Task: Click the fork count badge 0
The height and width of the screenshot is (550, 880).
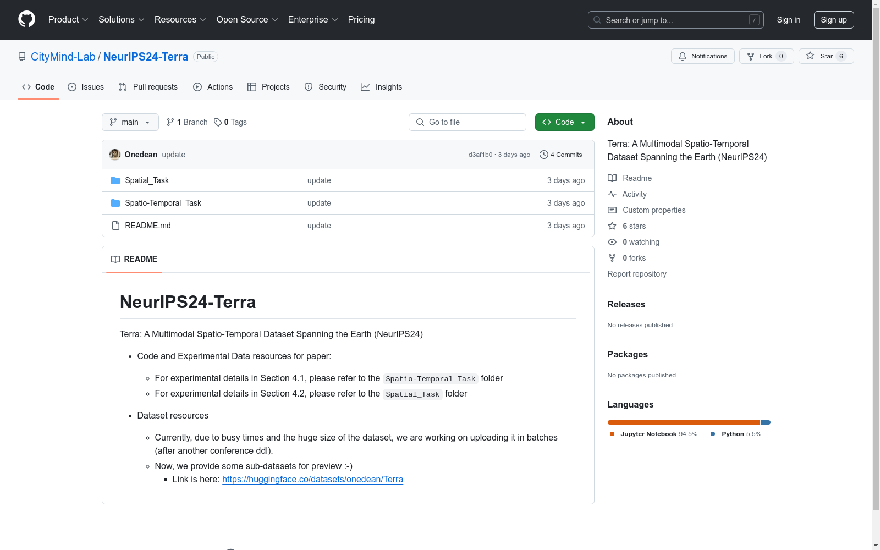Action: [781, 56]
